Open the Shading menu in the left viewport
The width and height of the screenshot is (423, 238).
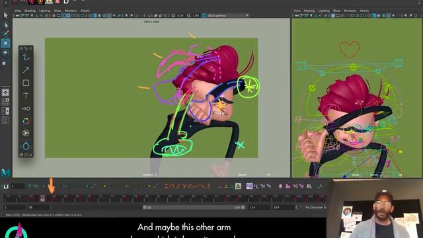coord(30,11)
